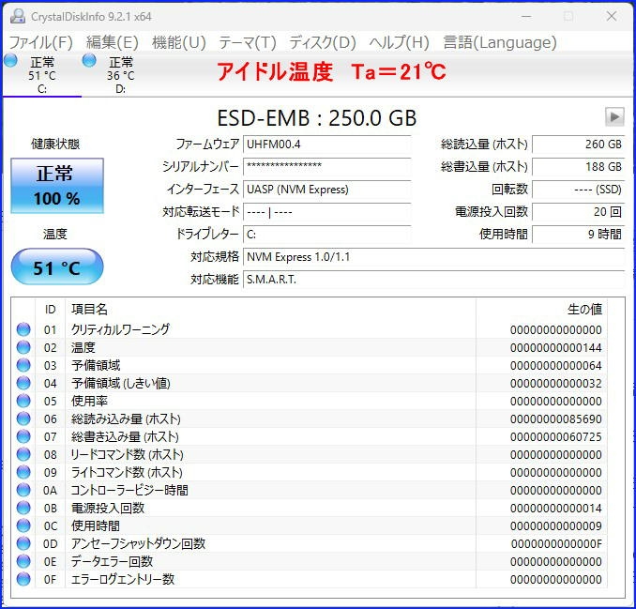Open the ヘルプ(H) menu
Screen dimensions: 636x609
point(399,42)
